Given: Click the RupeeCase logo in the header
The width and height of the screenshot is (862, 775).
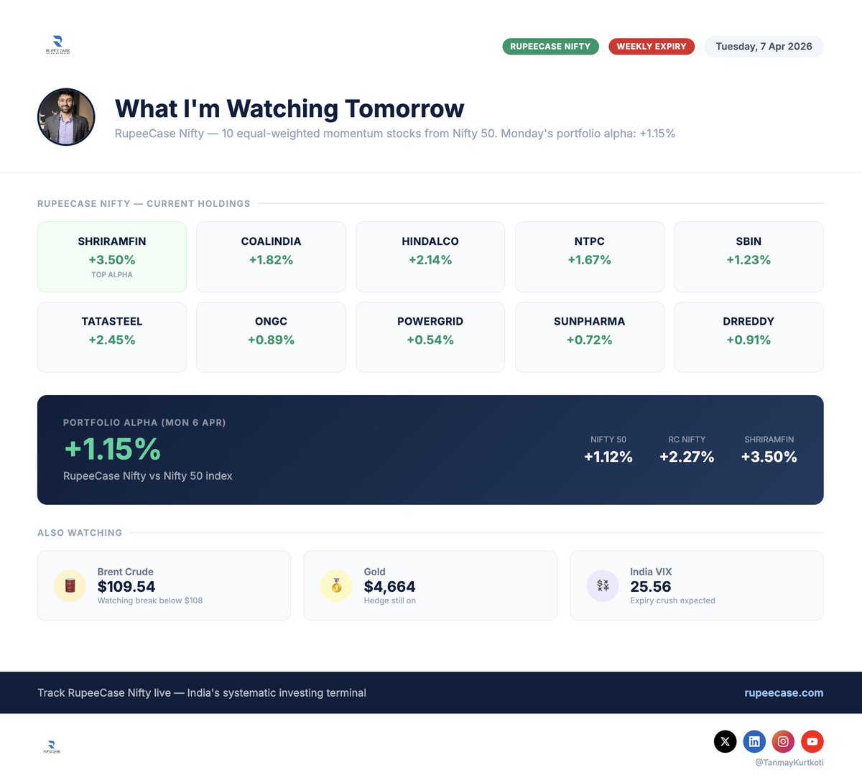Looking at the screenshot, I should coord(57,45).
